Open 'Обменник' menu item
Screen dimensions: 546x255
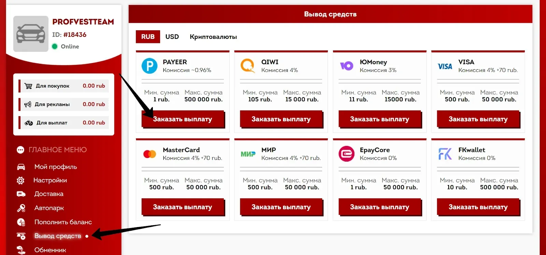pyautogui.click(x=50, y=250)
